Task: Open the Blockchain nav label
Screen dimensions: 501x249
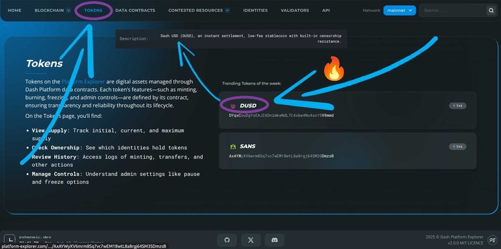Action: [x=49, y=10]
